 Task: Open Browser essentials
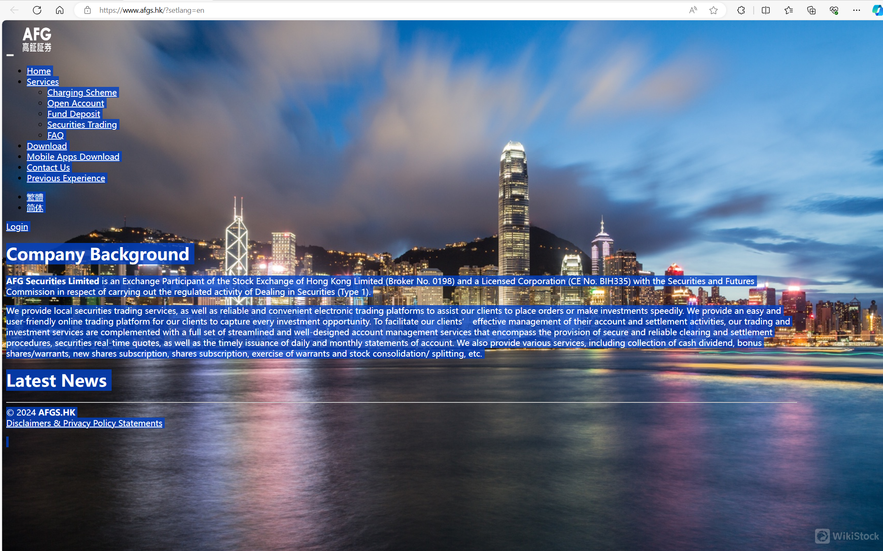point(834,10)
